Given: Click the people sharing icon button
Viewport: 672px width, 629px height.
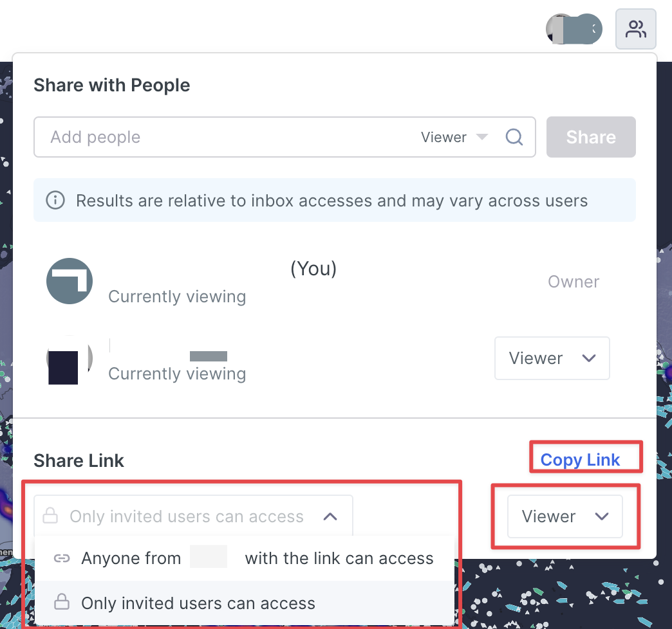Looking at the screenshot, I should click(x=635, y=30).
